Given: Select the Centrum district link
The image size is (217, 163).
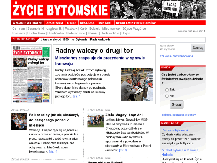Looking at the screenshot, I should click(x=19, y=29).
